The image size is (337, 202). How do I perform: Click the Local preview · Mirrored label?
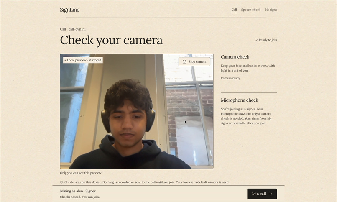(83, 60)
